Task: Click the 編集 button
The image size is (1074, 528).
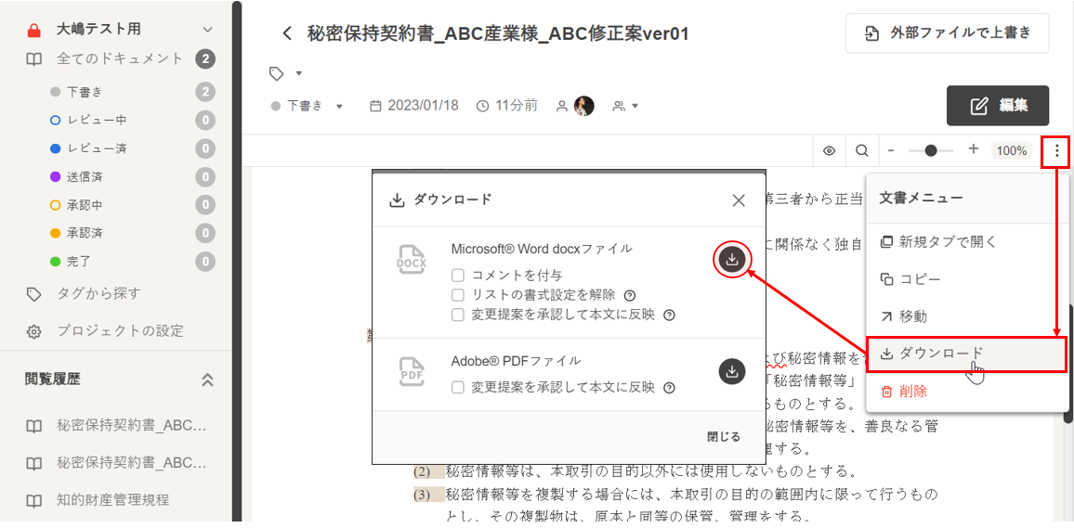Action: tap(997, 106)
